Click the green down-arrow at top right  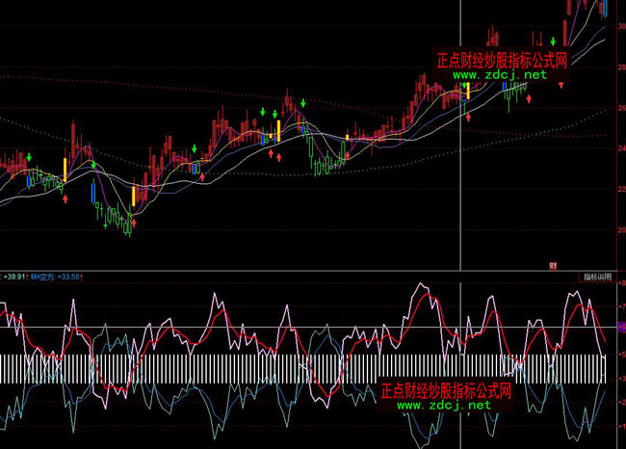(553, 40)
